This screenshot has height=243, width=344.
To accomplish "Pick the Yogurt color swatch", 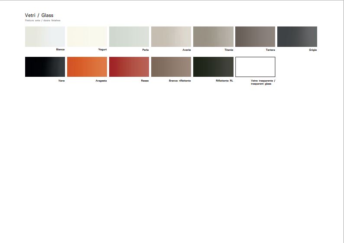I will pyautogui.click(x=87, y=37).
